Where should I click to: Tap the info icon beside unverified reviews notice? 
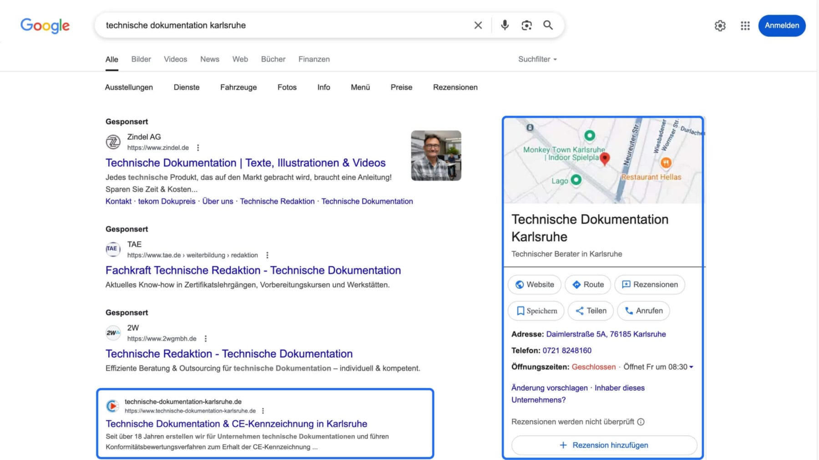click(x=641, y=422)
